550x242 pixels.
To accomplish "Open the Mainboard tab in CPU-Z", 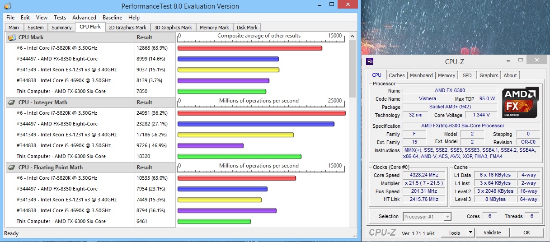I will (421, 75).
